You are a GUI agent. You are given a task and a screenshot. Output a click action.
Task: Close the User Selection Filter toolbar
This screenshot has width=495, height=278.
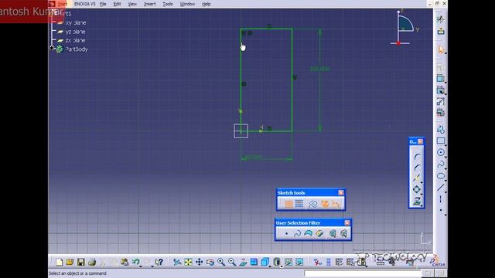point(347,223)
